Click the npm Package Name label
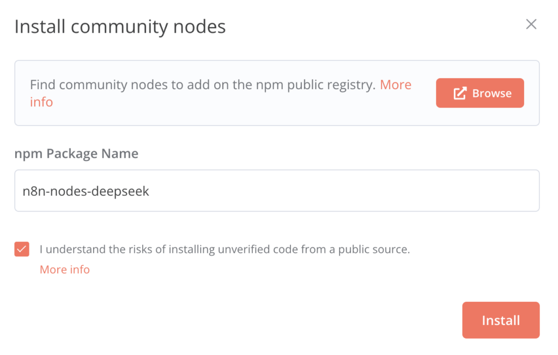This screenshot has height=355, width=558. (76, 153)
